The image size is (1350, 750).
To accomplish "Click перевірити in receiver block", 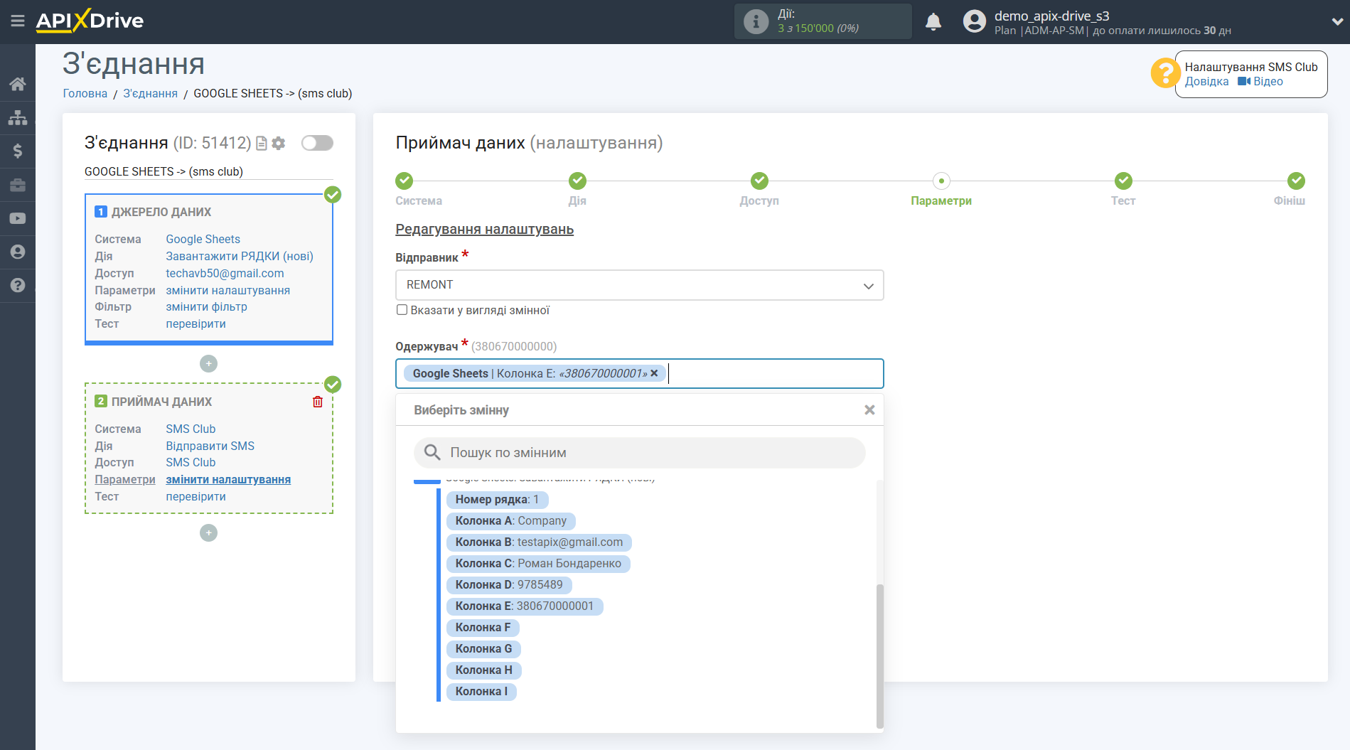I will point(195,496).
